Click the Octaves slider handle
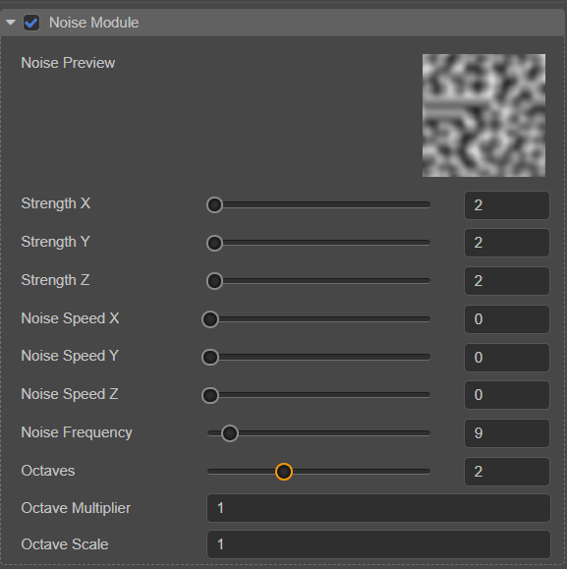The height and width of the screenshot is (569, 567). coord(284,472)
